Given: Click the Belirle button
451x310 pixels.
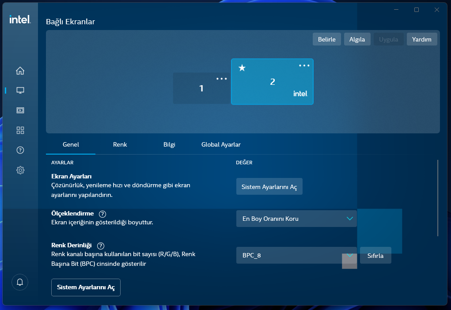Looking at the screenshot, I should point(327,39).
